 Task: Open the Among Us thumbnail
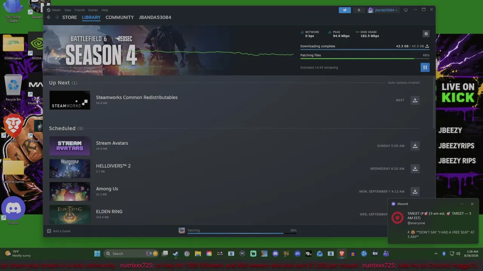coord(70,191)
